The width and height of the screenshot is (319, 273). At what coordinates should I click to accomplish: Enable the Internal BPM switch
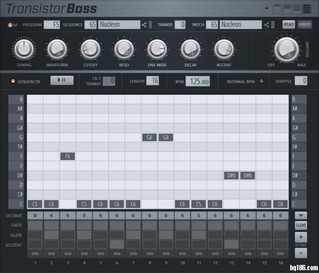(x=261, y=81)
